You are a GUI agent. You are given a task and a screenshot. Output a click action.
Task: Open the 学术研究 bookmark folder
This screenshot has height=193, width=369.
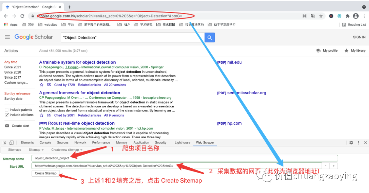[143, 25]
